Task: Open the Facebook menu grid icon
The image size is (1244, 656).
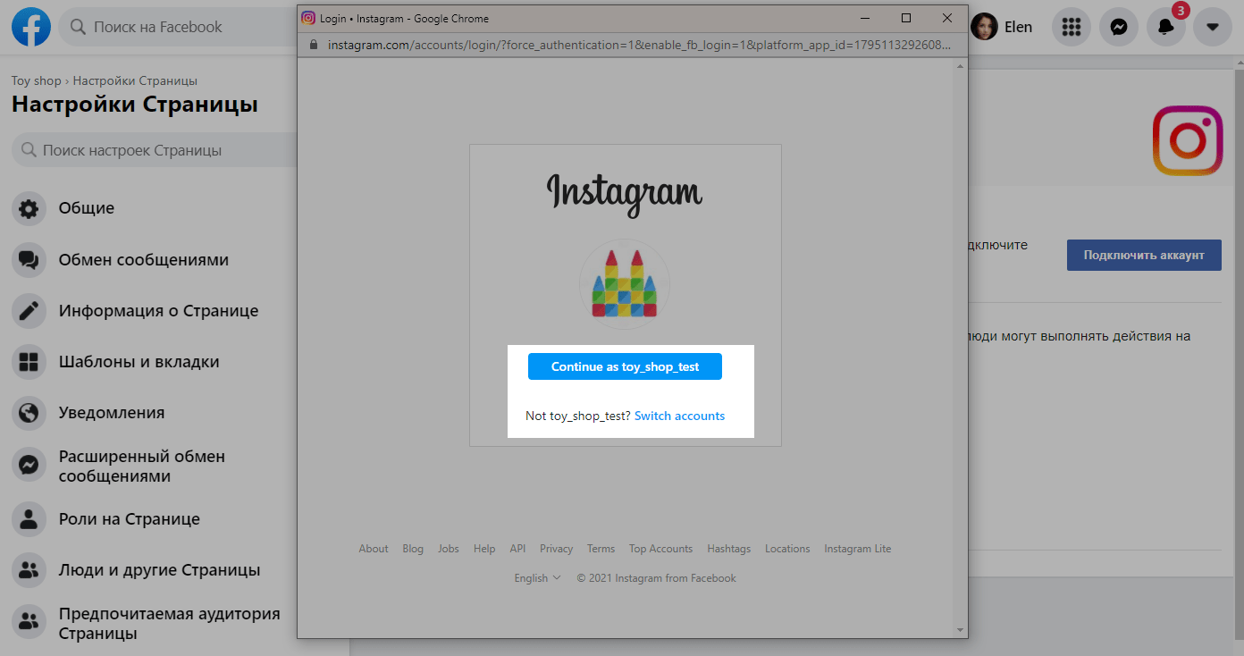Action: (1071, 27)
